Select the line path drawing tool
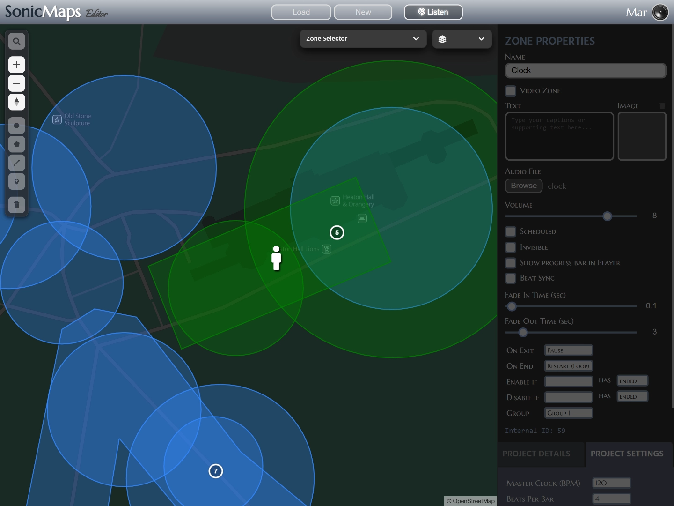Image resolution: width=674 pixels, height=506 pixels. click(16, 163)
